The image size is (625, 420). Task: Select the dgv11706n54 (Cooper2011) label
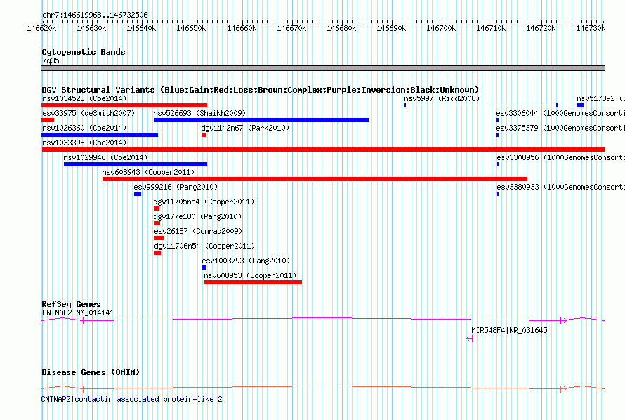(x=204, y=246)
